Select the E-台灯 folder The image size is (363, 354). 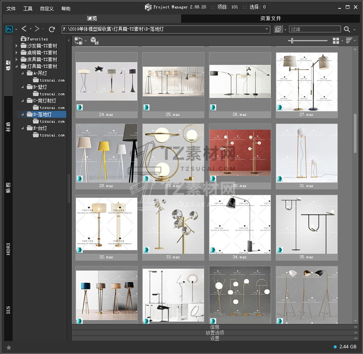(40, 128)
